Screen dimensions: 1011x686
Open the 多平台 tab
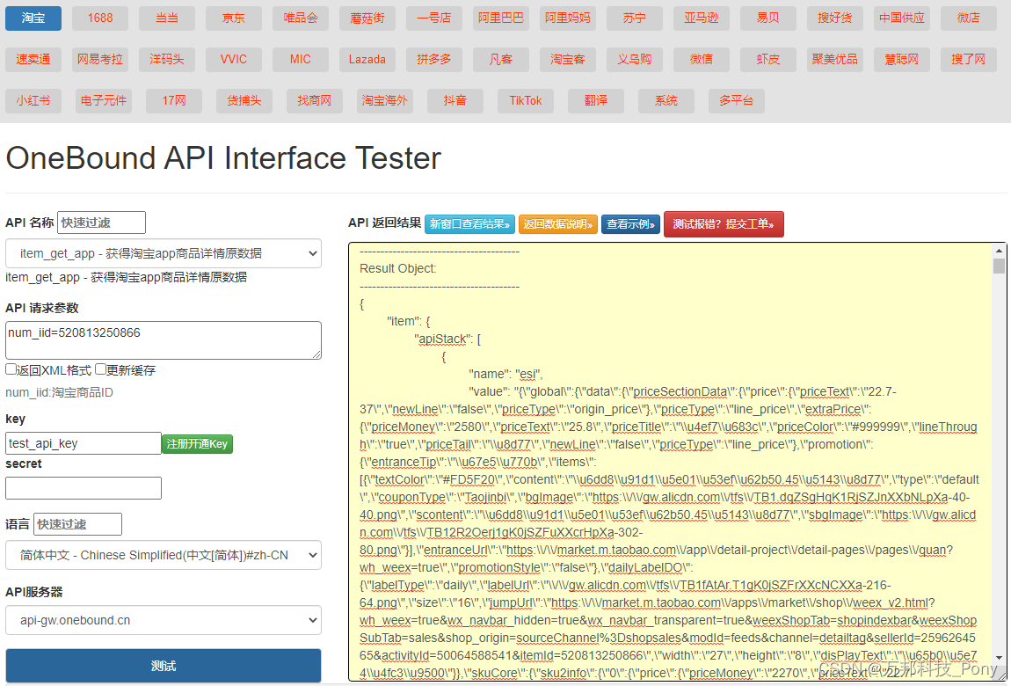tap(737, 100)
